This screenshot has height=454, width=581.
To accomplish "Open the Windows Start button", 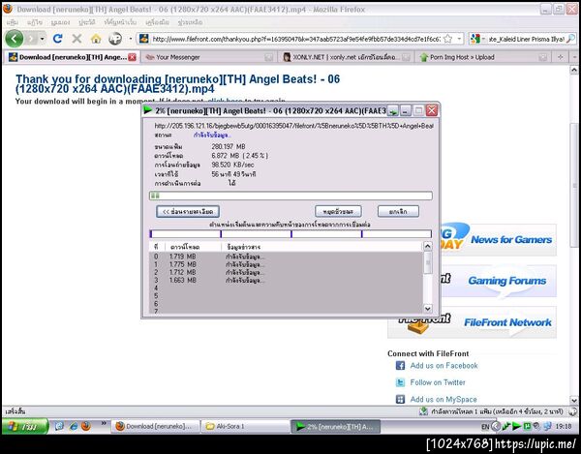I will [x=25, y=426].
